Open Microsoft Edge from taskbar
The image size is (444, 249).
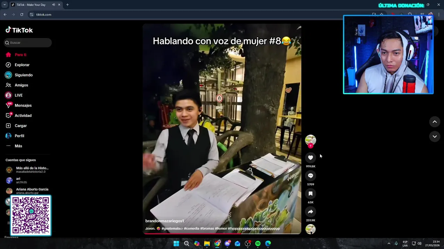pos(268,243)
